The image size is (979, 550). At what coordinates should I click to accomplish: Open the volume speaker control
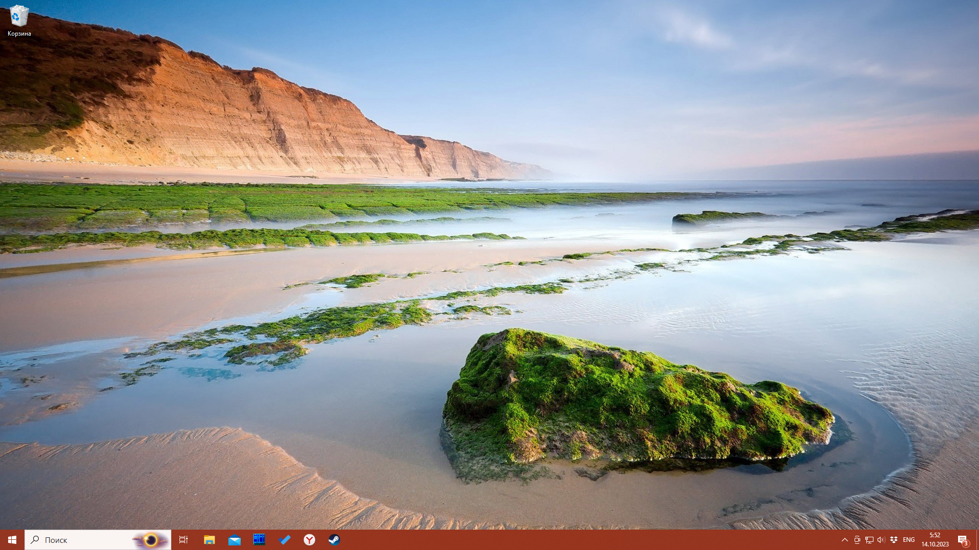[x=881, y=540]
